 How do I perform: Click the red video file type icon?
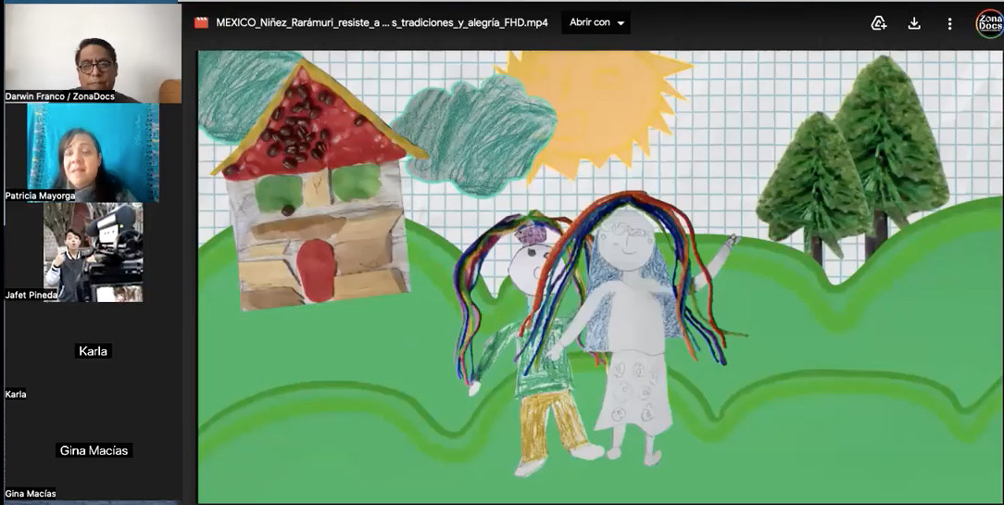coord(201,23)
